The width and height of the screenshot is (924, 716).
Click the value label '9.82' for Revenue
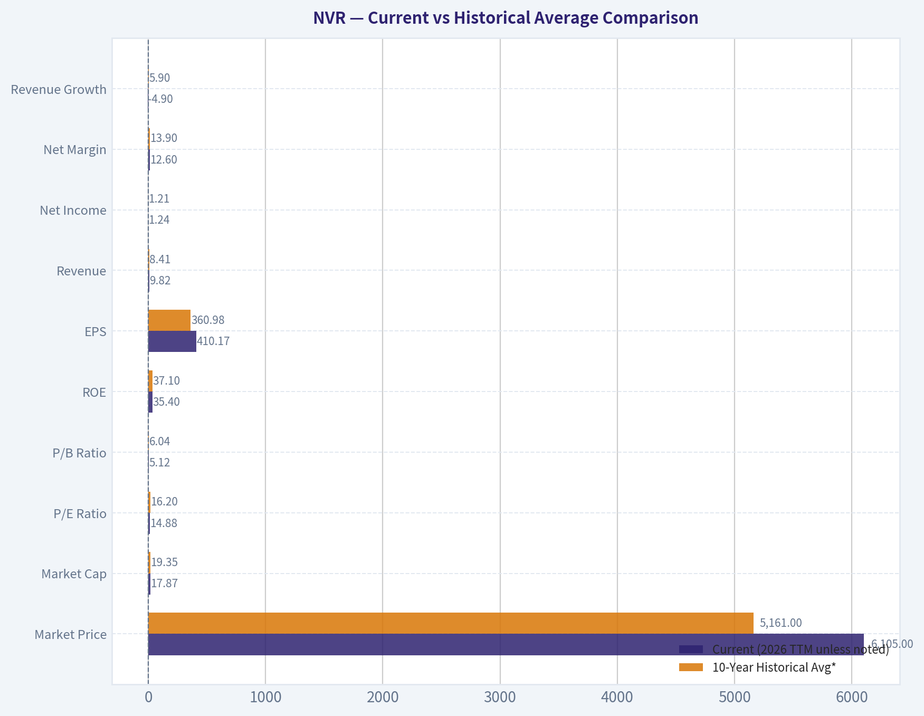tap(160, 281)
